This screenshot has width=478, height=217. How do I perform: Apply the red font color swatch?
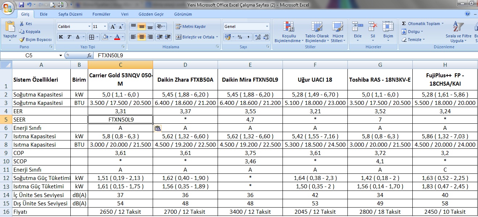117,37
